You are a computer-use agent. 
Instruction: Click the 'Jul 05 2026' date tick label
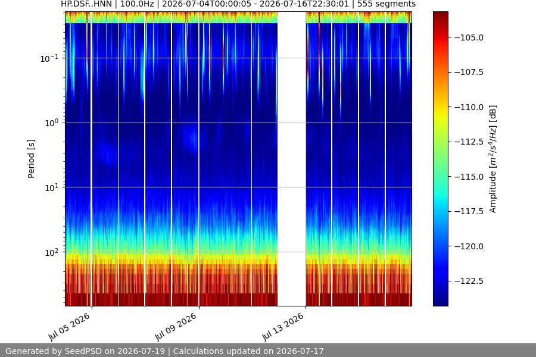(x=70, y=327)
